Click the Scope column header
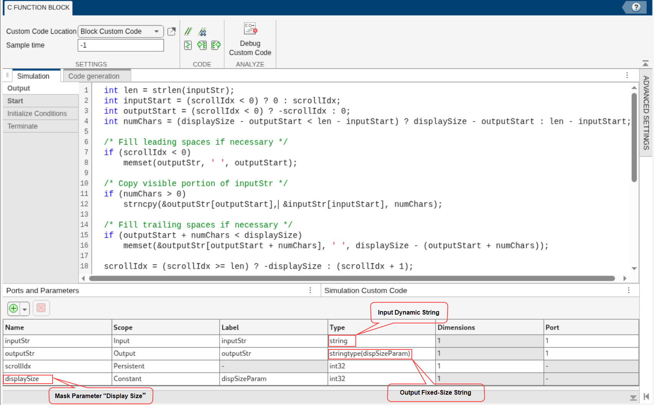Viewport: 654px width, 405px height. point(165,327)
